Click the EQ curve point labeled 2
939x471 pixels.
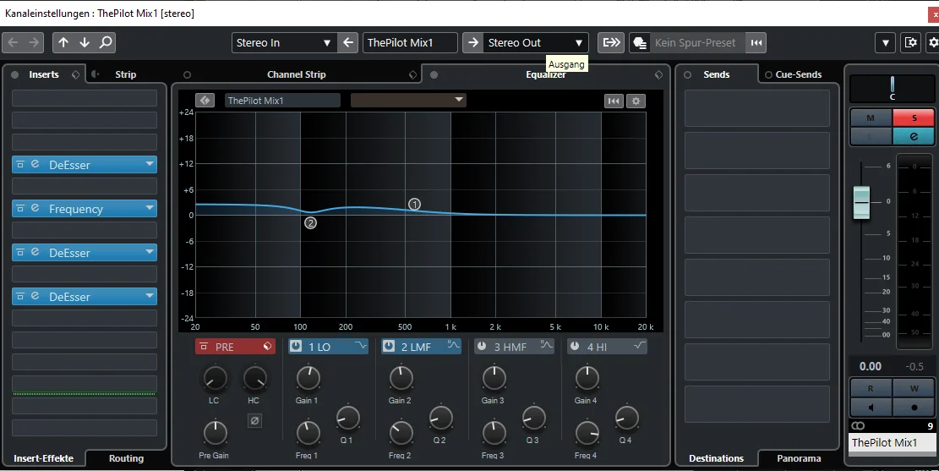[x=310, y=223]
